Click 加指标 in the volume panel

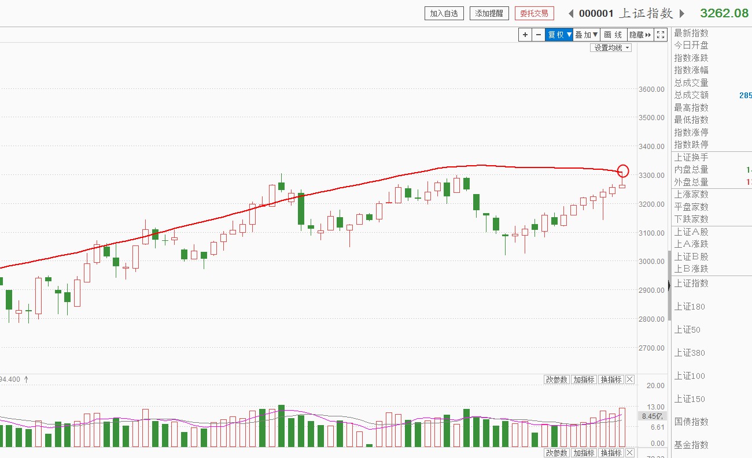click(x=584, y=379)
